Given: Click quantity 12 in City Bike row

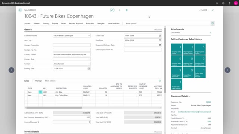Looking at the screenshot, I should 102,92.
